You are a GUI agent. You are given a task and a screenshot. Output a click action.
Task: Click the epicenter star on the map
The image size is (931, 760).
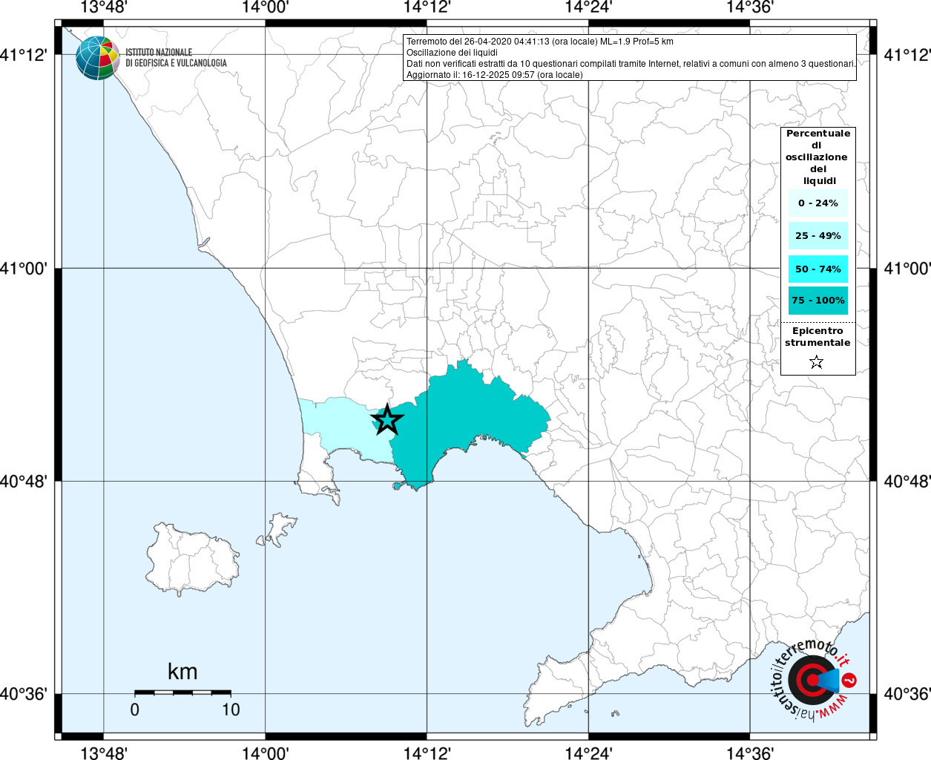(387, 420)
